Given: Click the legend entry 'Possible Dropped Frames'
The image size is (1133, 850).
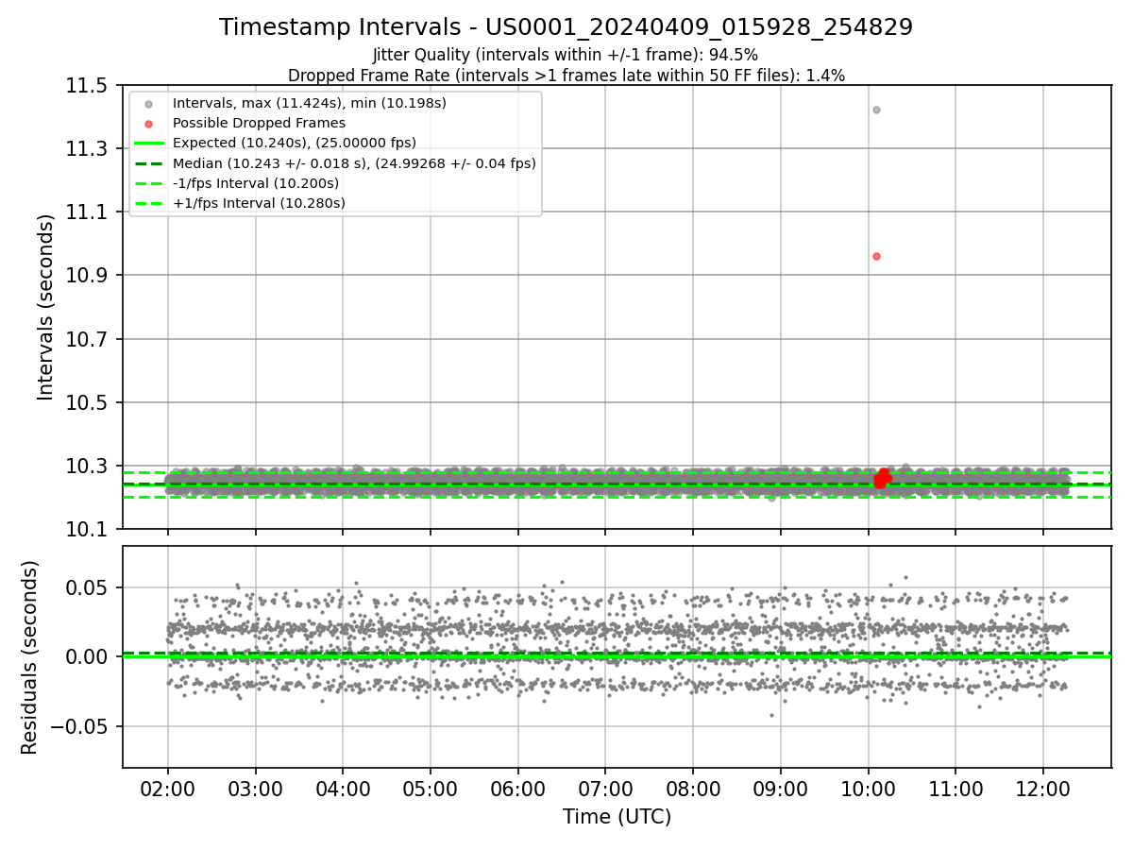Looking at the screenshot, I should click(x=259, y=123).
